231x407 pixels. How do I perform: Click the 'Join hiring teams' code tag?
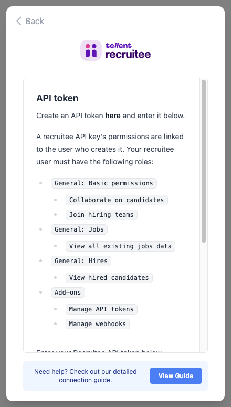(101, 215)
